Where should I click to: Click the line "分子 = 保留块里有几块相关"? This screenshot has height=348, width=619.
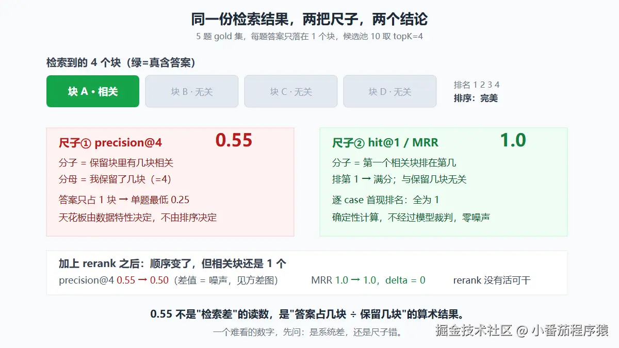pyautogui.click(x=116, y=163)
